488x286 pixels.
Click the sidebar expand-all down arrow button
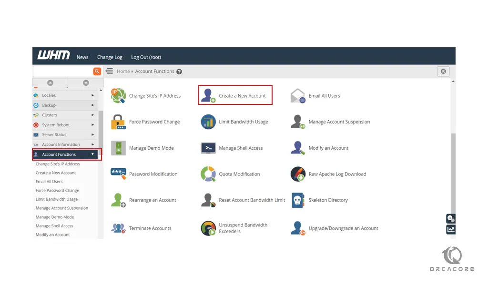click(x=86, y=83)
